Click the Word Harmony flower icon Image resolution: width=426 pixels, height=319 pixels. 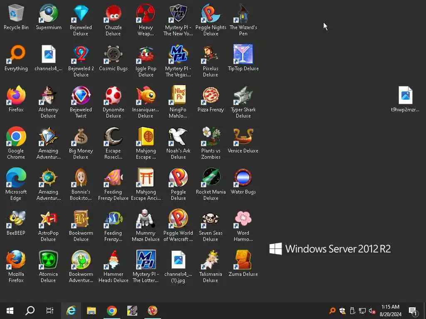[x=243, y=226]
